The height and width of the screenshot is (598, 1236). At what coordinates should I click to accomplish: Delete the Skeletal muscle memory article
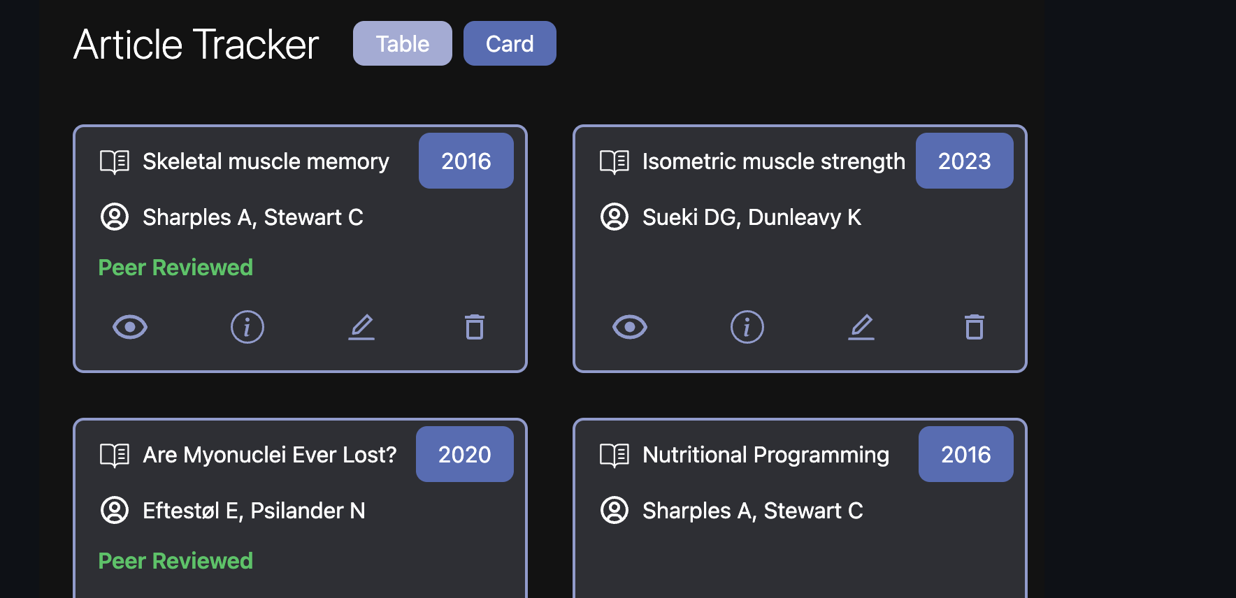point(475,326)
